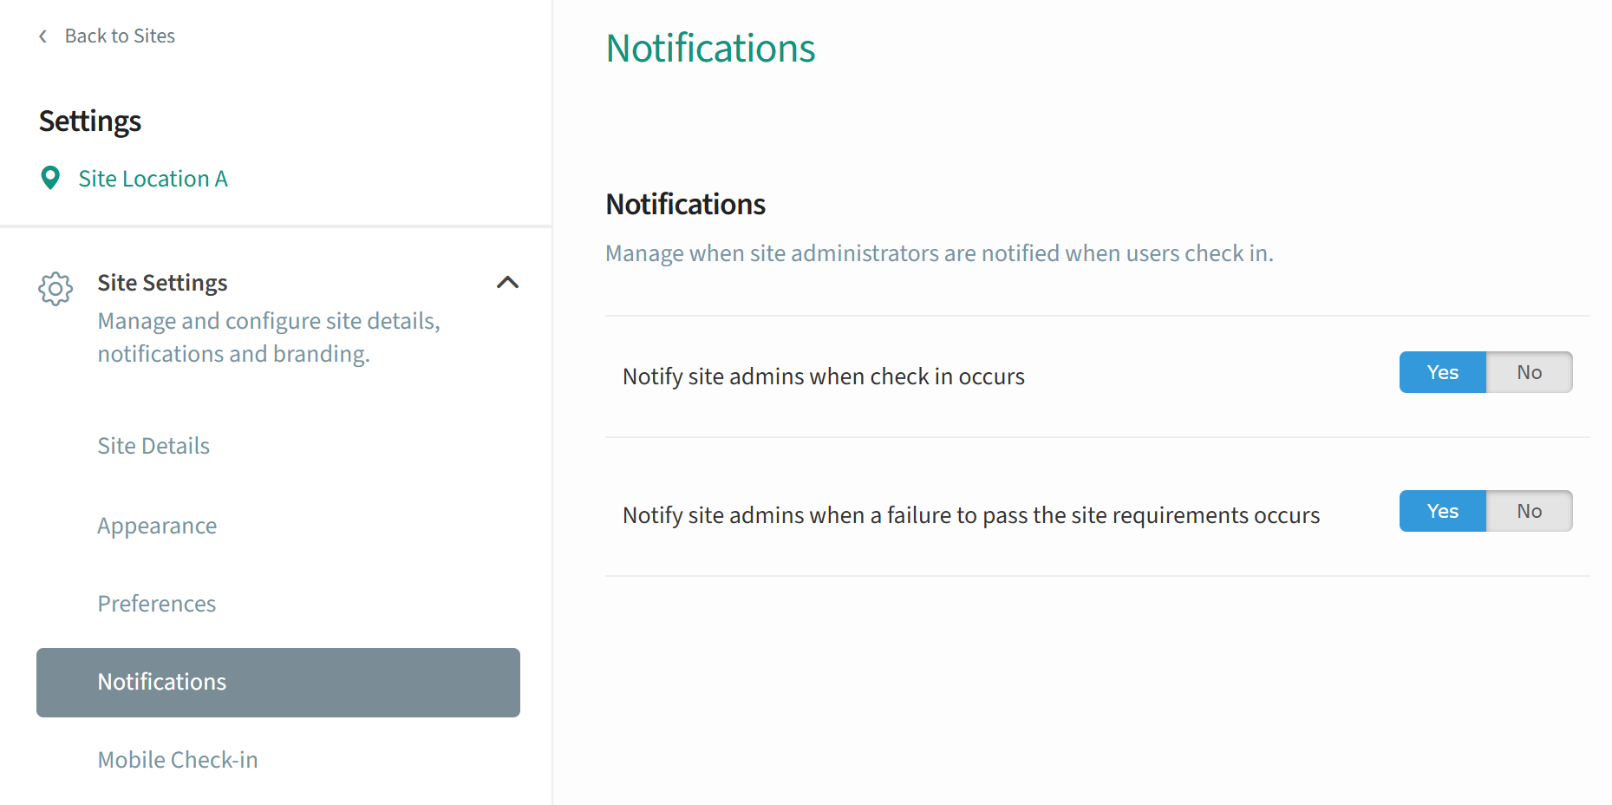The width and height of the screenshot is (1612, 805).
Task: Click the back chevron arrow icon
Action: pos(42,36)
